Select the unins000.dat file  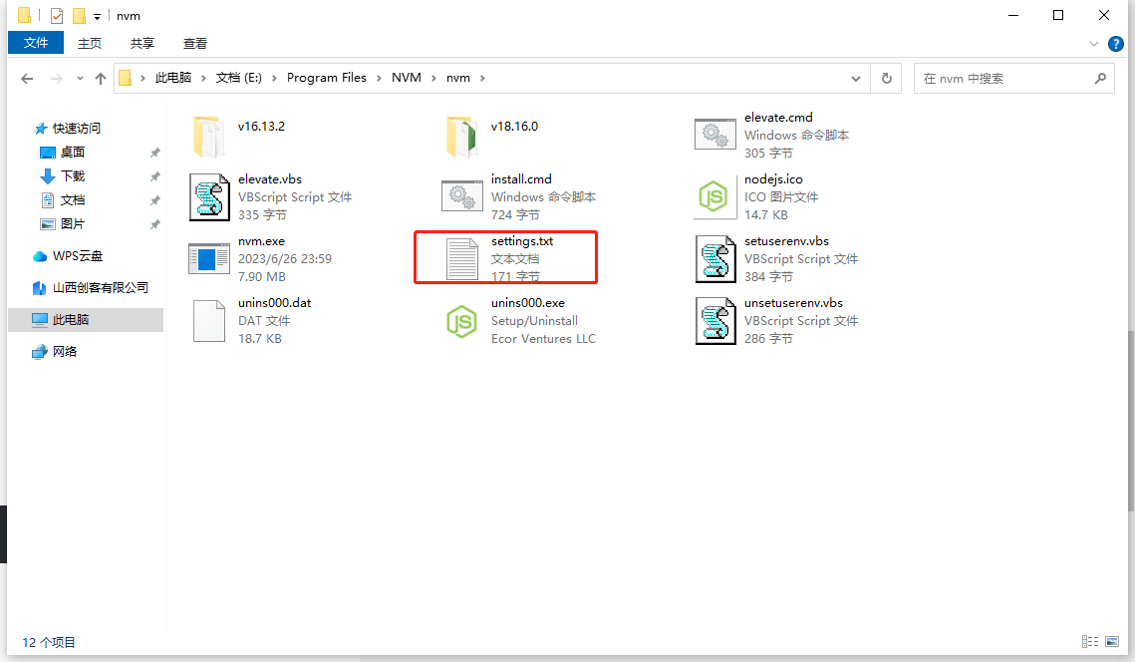tap(209, 320)
